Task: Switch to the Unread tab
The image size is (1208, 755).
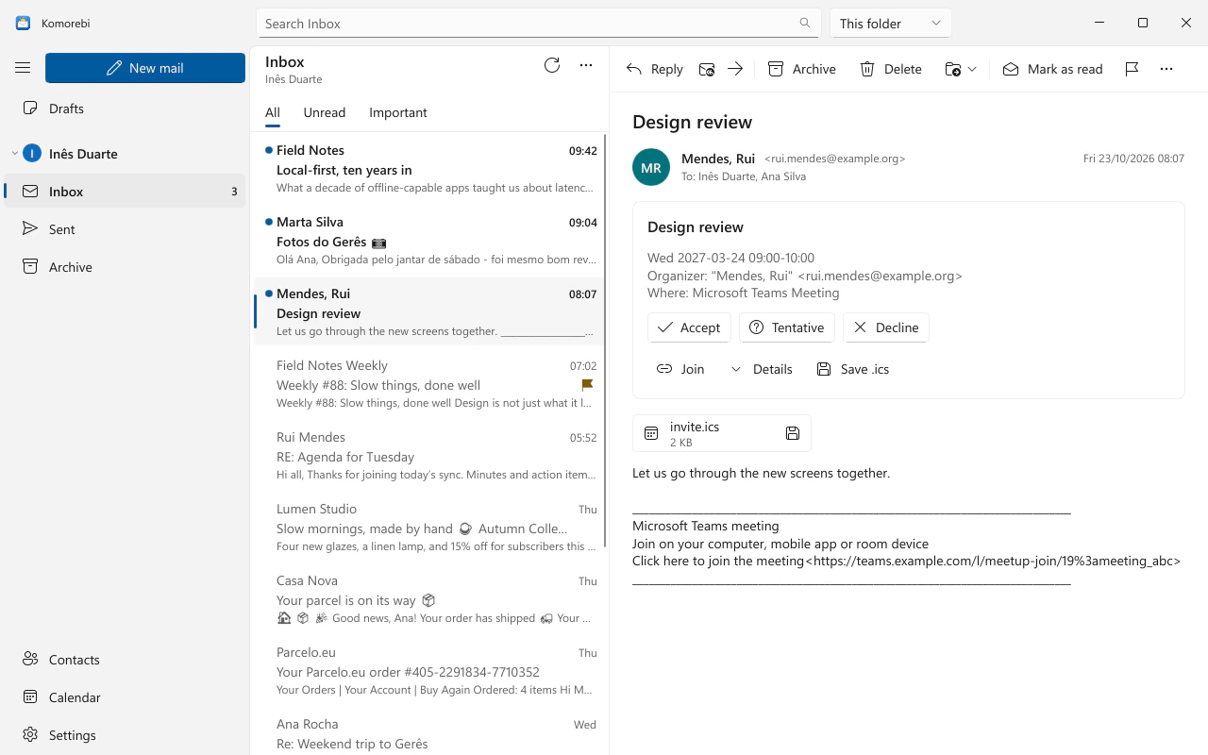Action: tap(324, 112)
